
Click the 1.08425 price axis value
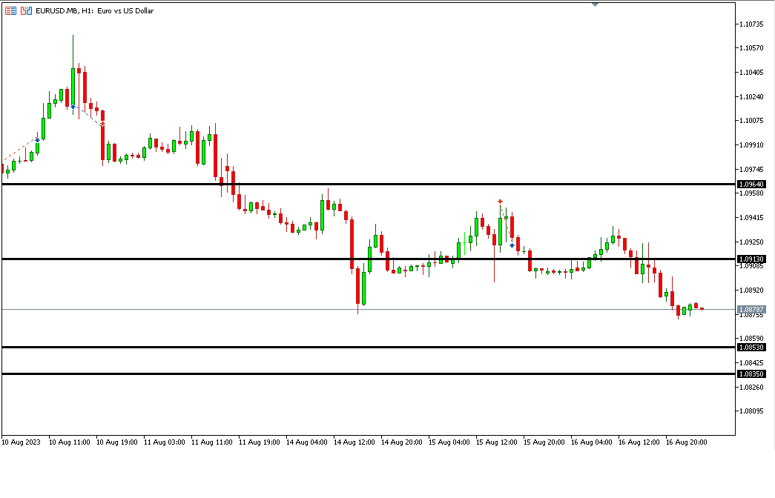click(751, 362)
